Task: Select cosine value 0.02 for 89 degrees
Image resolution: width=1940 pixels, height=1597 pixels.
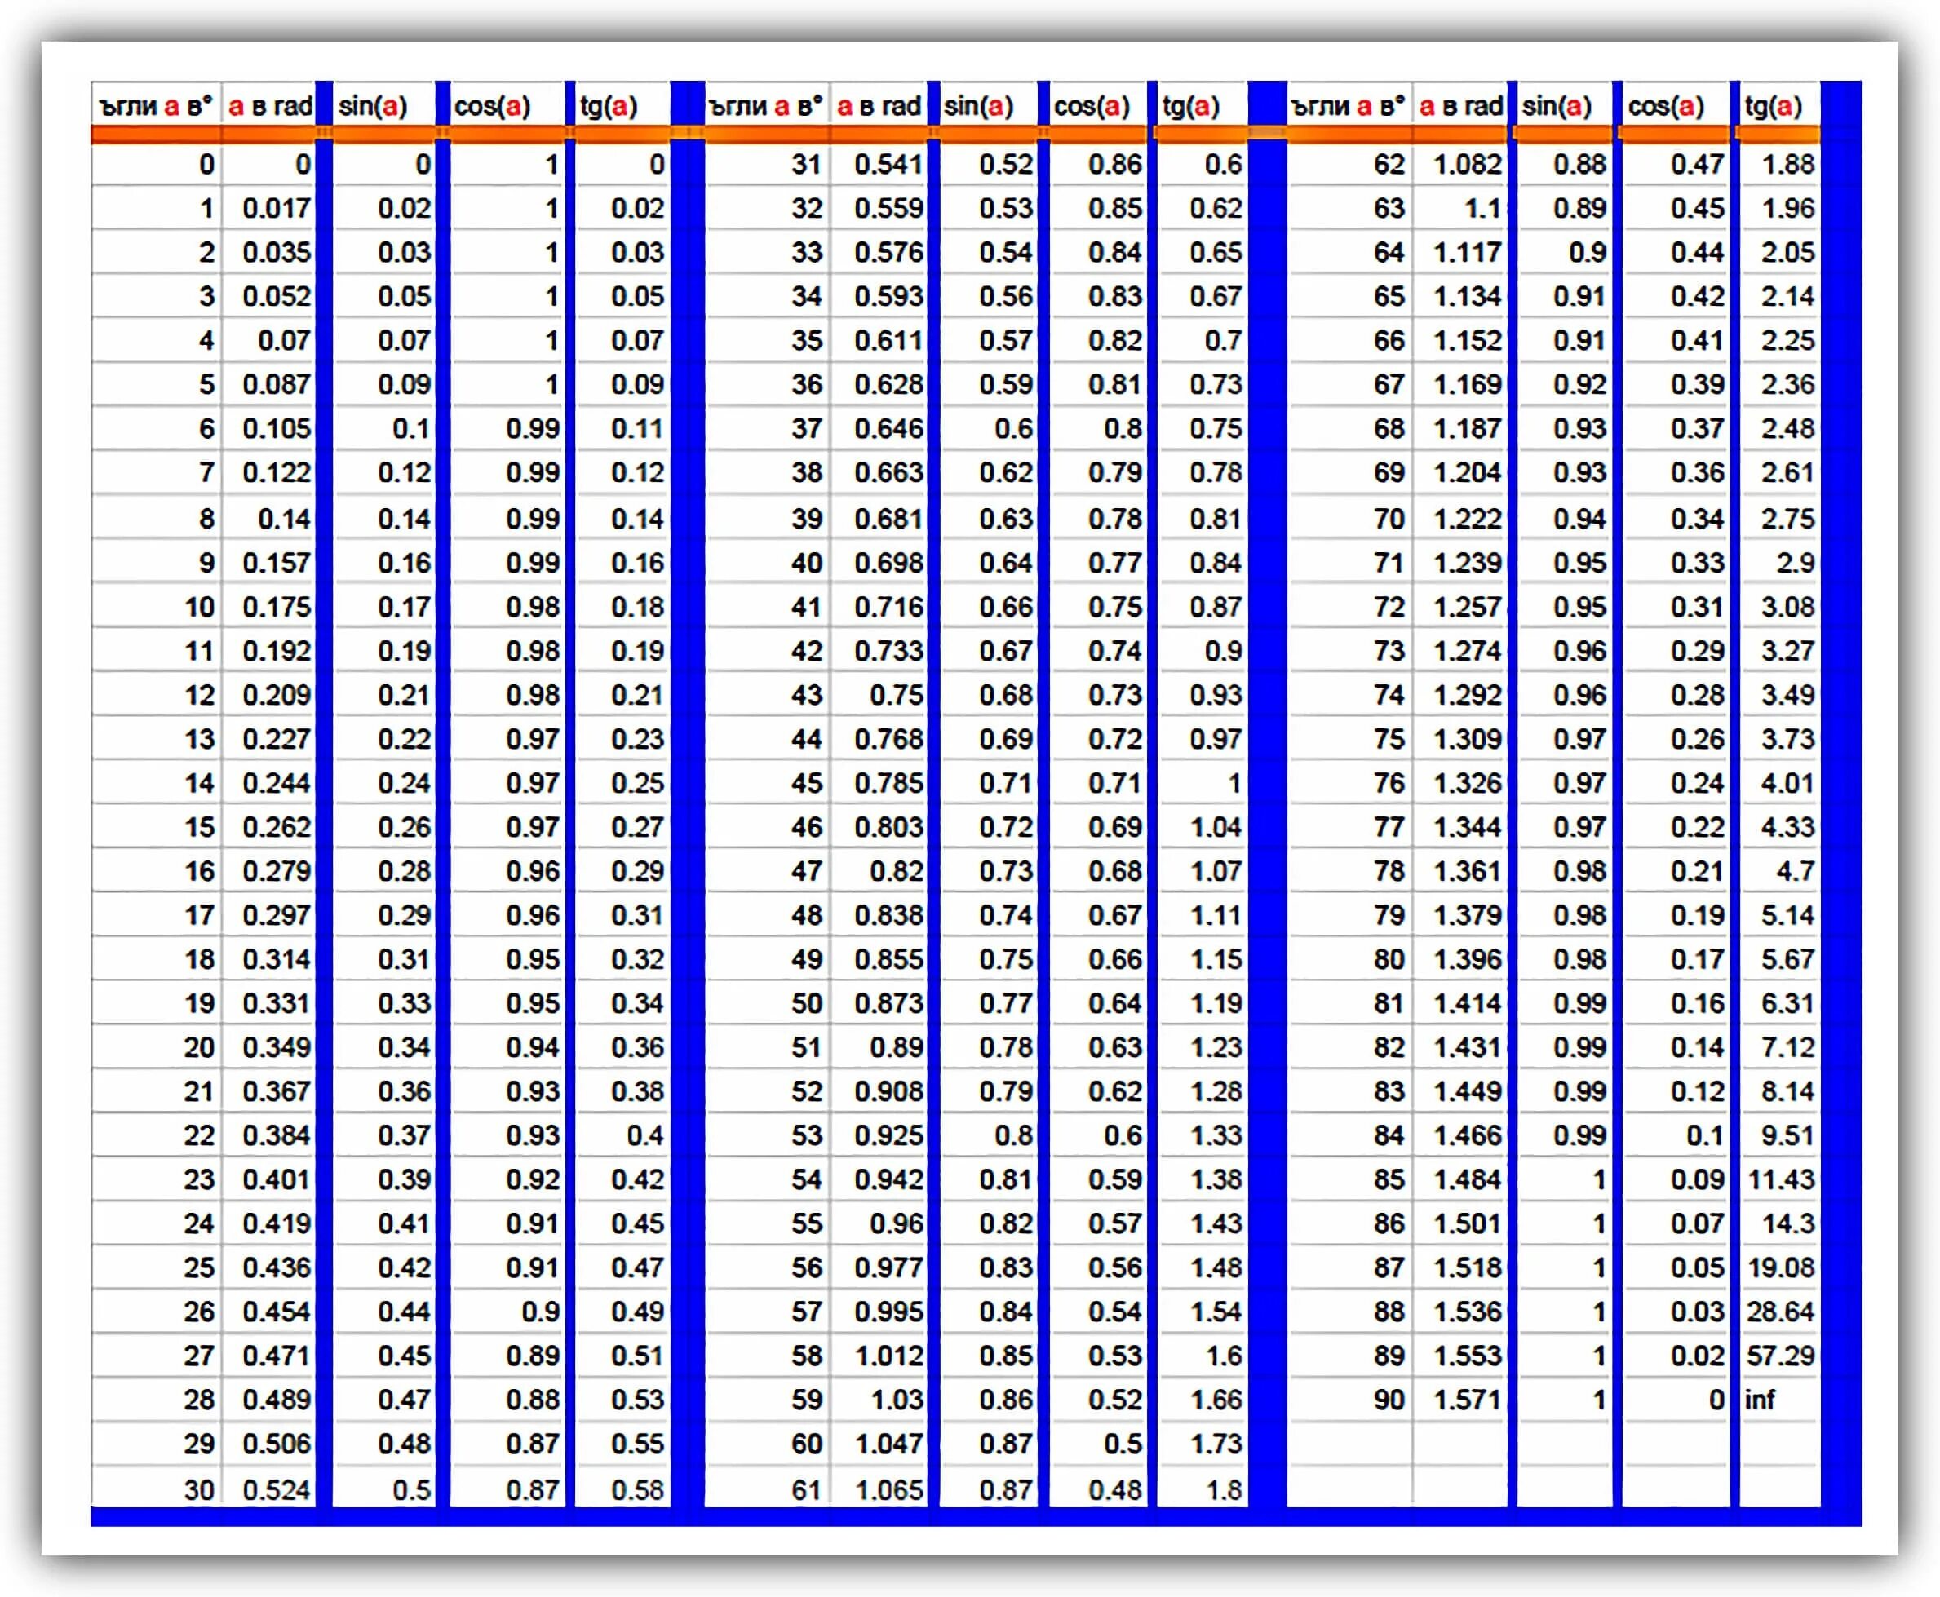Action: 1697,1355
